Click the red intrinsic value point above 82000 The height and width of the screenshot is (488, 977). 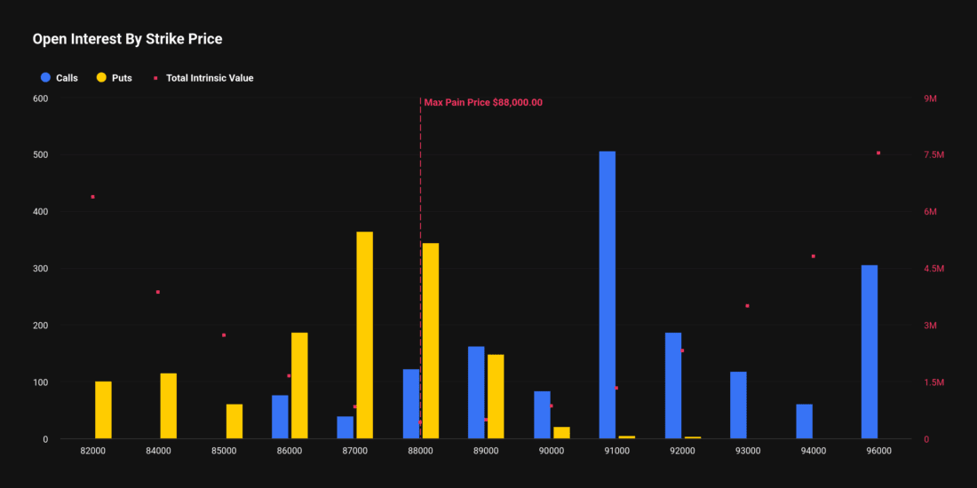tap(92, 197)
